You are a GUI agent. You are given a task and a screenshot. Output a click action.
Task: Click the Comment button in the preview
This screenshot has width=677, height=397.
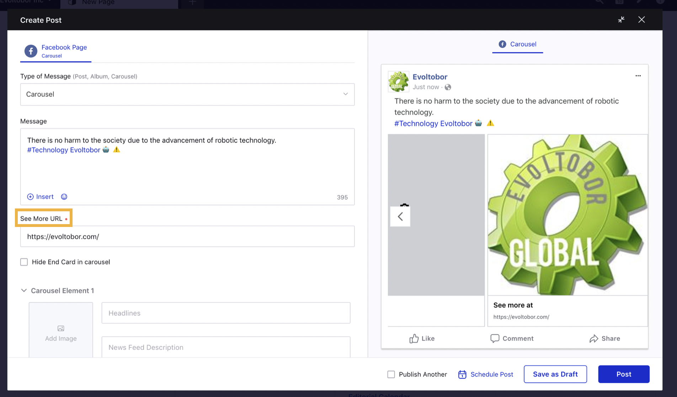click(512, 338)
